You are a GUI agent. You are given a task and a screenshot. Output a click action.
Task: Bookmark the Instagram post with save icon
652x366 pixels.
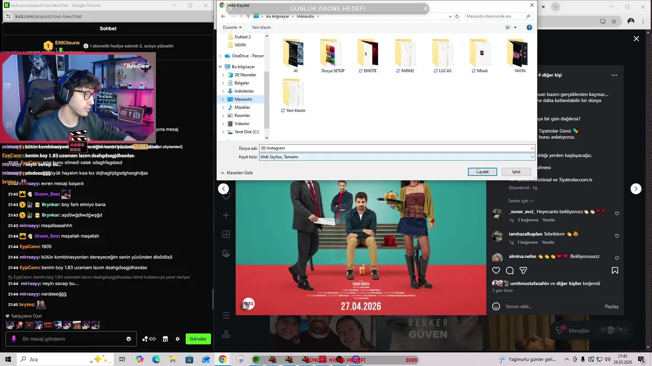point(615,270)
